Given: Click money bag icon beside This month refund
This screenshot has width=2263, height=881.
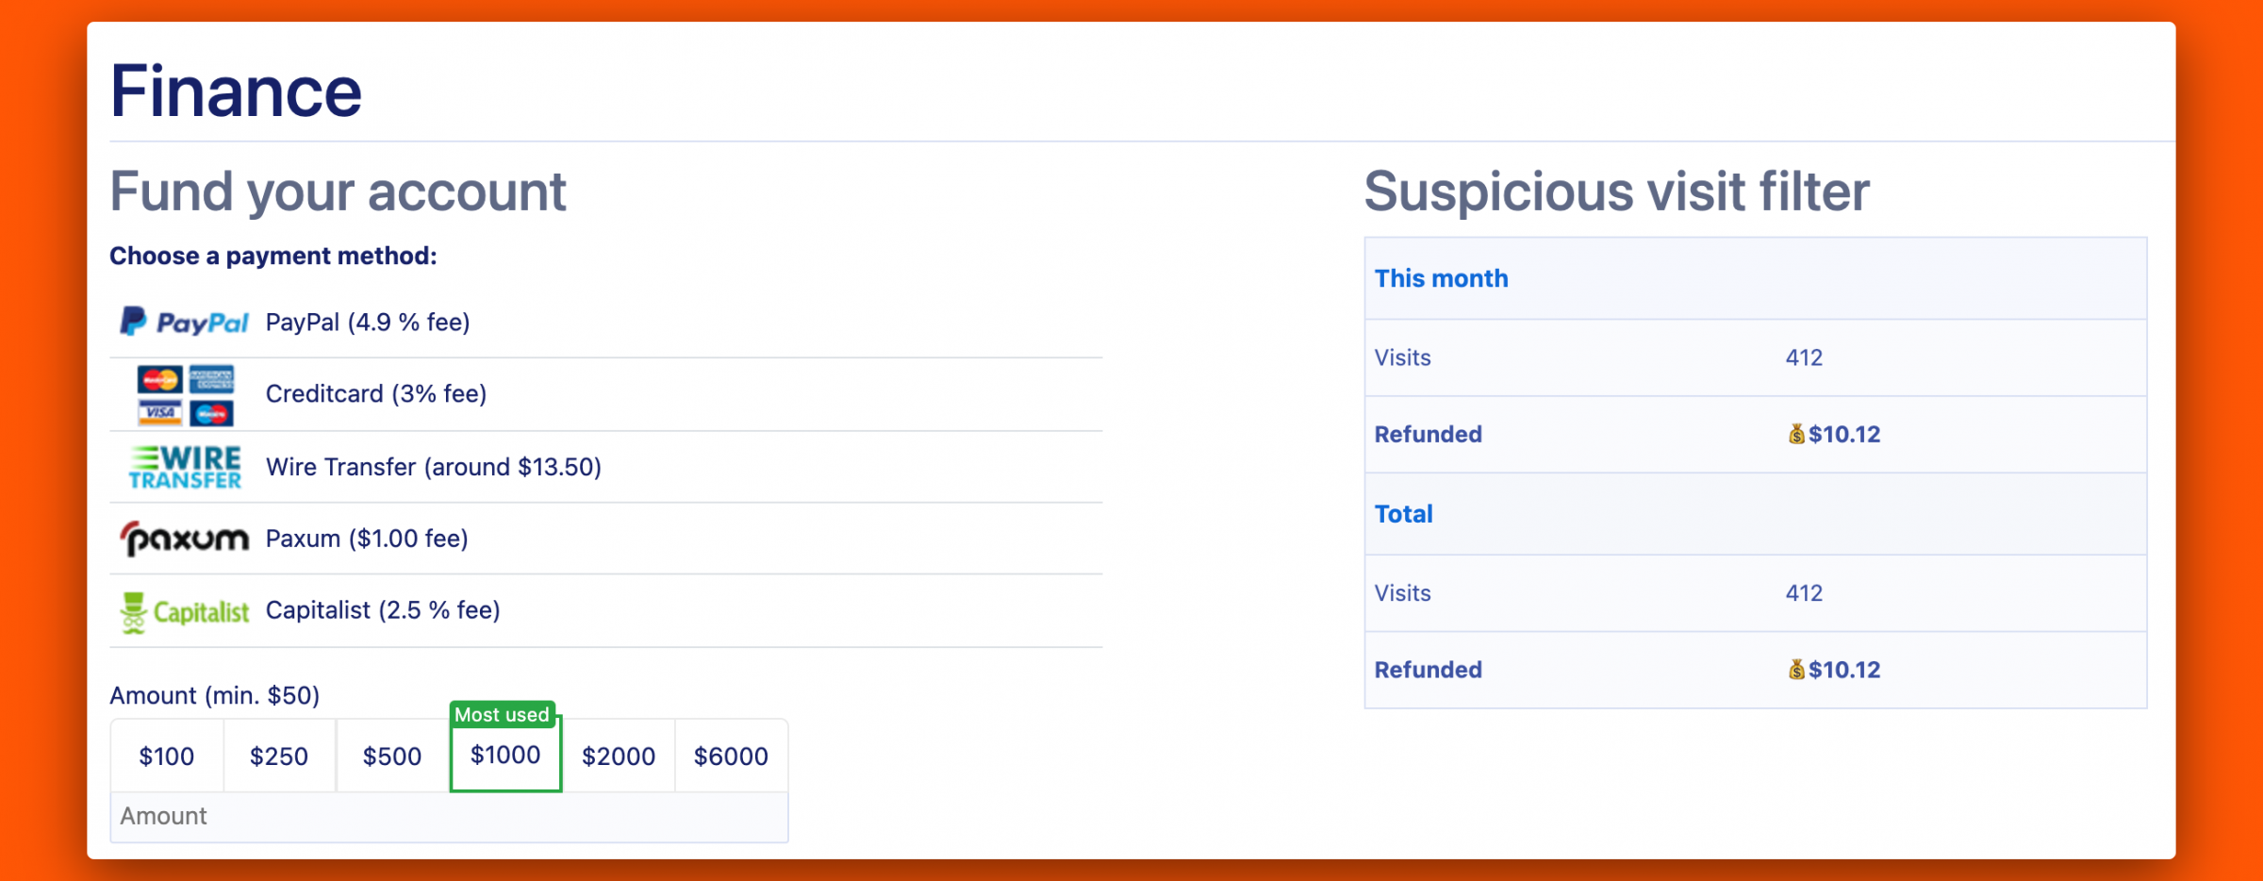Looking at the screenshot, I should (x=1796, y=434).
